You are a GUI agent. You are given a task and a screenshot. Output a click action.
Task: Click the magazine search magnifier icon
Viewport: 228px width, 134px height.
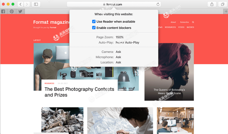pyautogui.click(x=193, y=22)
